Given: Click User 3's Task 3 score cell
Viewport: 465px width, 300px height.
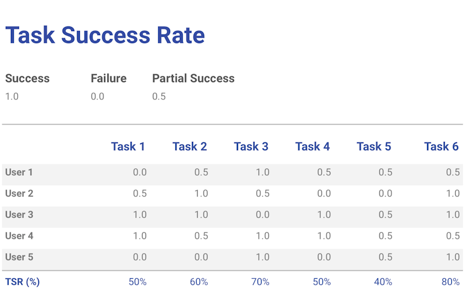Looking at the screenshot, I should [x=263, y=215].
